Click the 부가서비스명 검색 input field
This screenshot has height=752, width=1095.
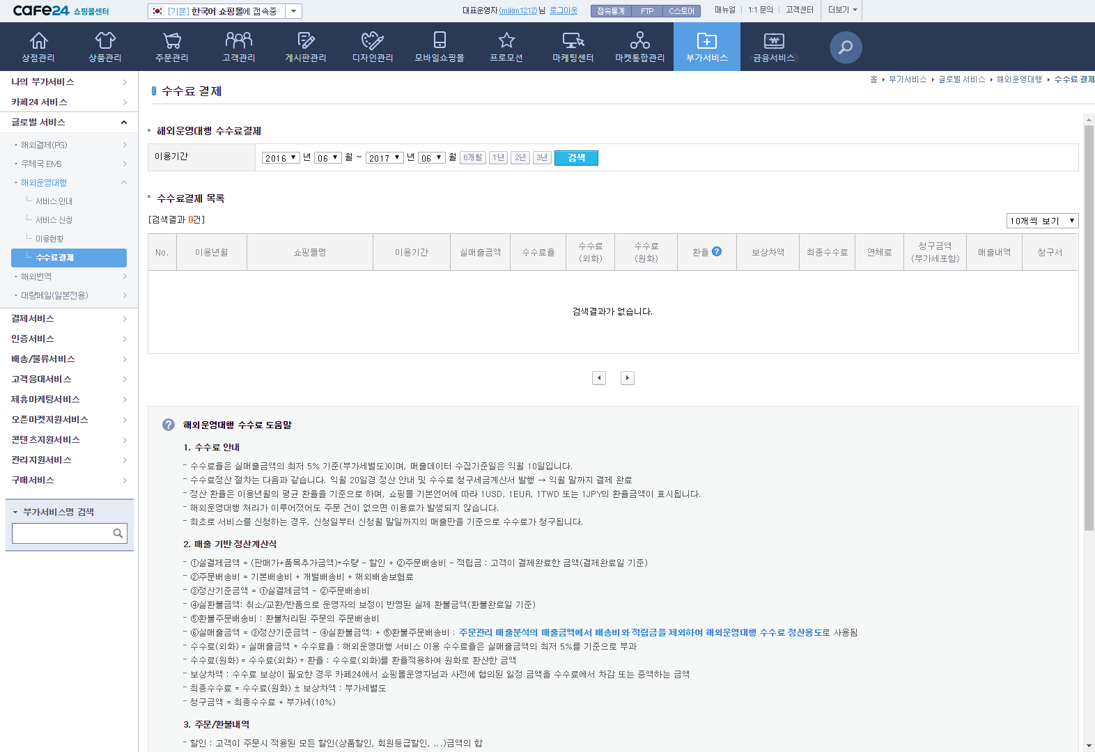[63, 533]
